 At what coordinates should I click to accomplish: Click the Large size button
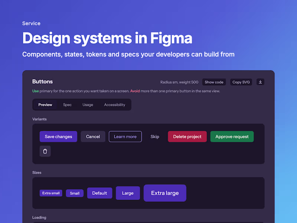click(x=128, y=193)
